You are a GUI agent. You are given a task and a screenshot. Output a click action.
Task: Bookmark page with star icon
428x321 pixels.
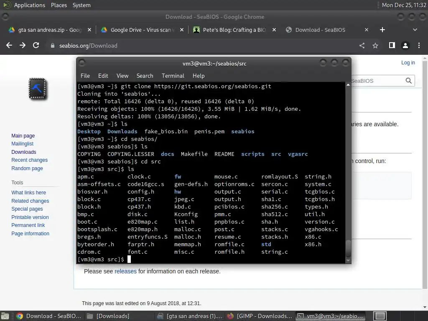[x=375, y=46]
